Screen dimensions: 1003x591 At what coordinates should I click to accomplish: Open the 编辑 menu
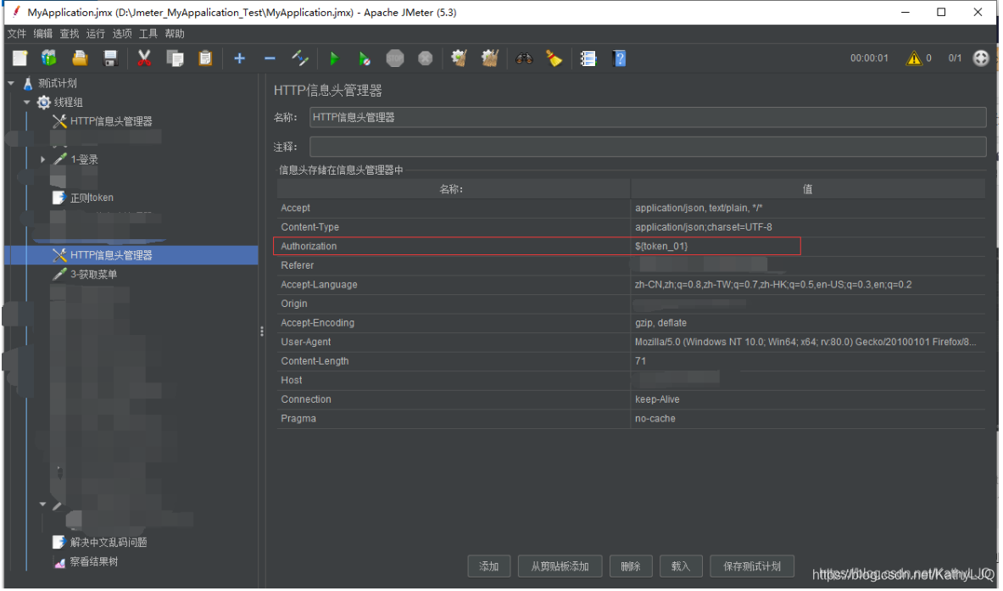[43, 33]
